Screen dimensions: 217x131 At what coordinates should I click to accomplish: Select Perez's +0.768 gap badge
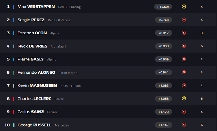[163, 20]
